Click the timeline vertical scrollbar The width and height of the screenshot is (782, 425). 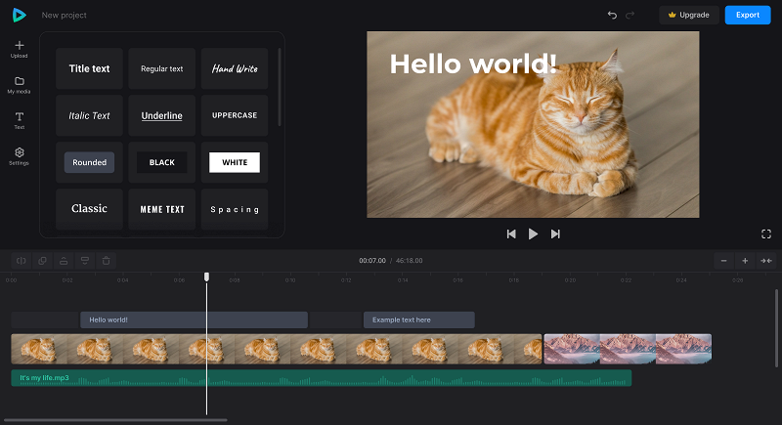point(776,328)
